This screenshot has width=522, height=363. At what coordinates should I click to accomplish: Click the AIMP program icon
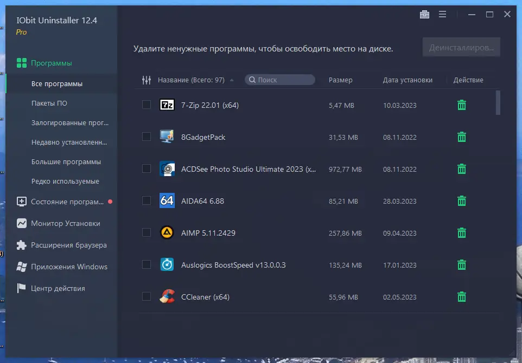tap(167, 232)
